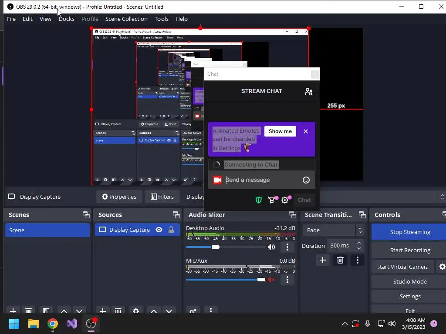This screenshot has width=446, height=334.
Task: Click the red camera icon in chat input
Action: [x=217, y=180]
